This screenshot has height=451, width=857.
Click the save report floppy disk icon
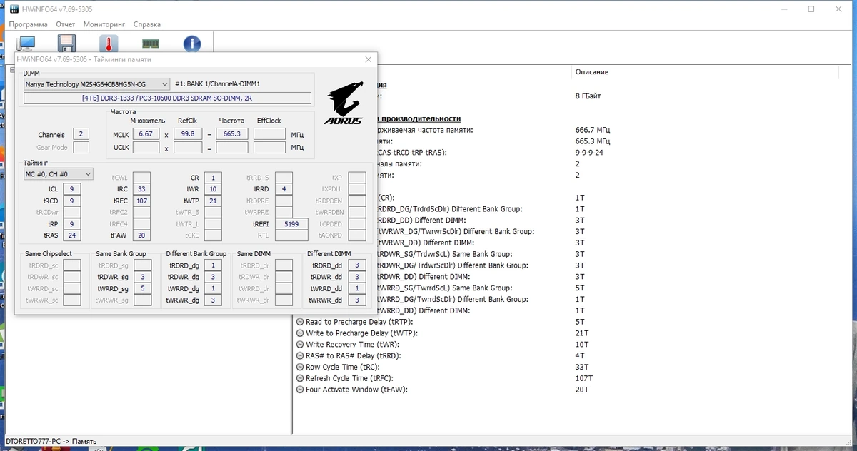coord(66,44)
